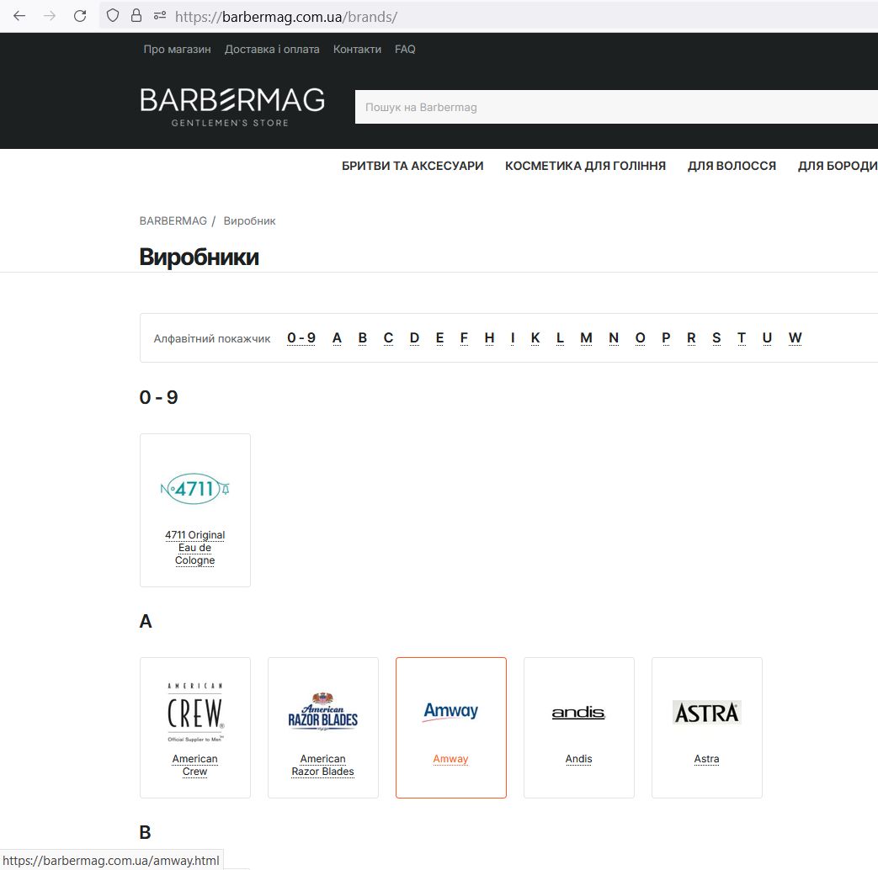The image size is (878, 870).
Task: Click the Andis logo image
Action: coord(578,713)
